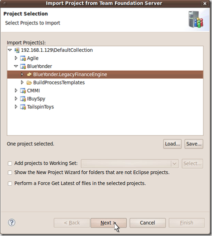Click the IBuySpy team project icon
This screenshot has width=212, height=236.
pyautogui.click(x=23, y=99)
